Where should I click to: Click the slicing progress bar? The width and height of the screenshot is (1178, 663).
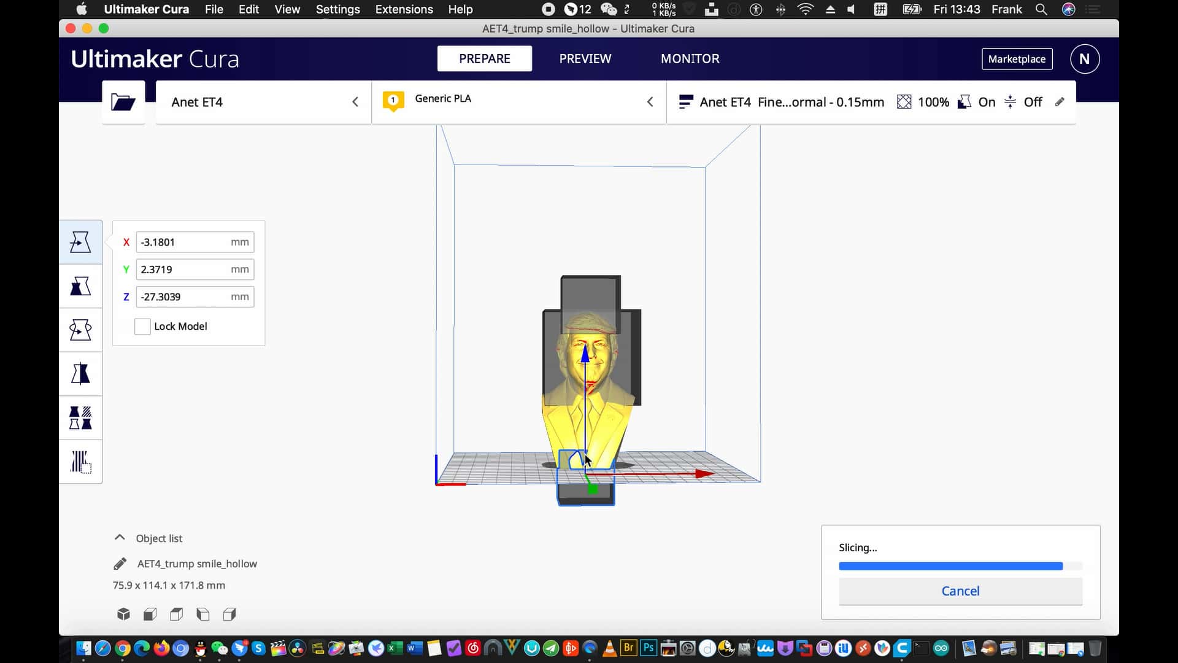tap(960, 566)
